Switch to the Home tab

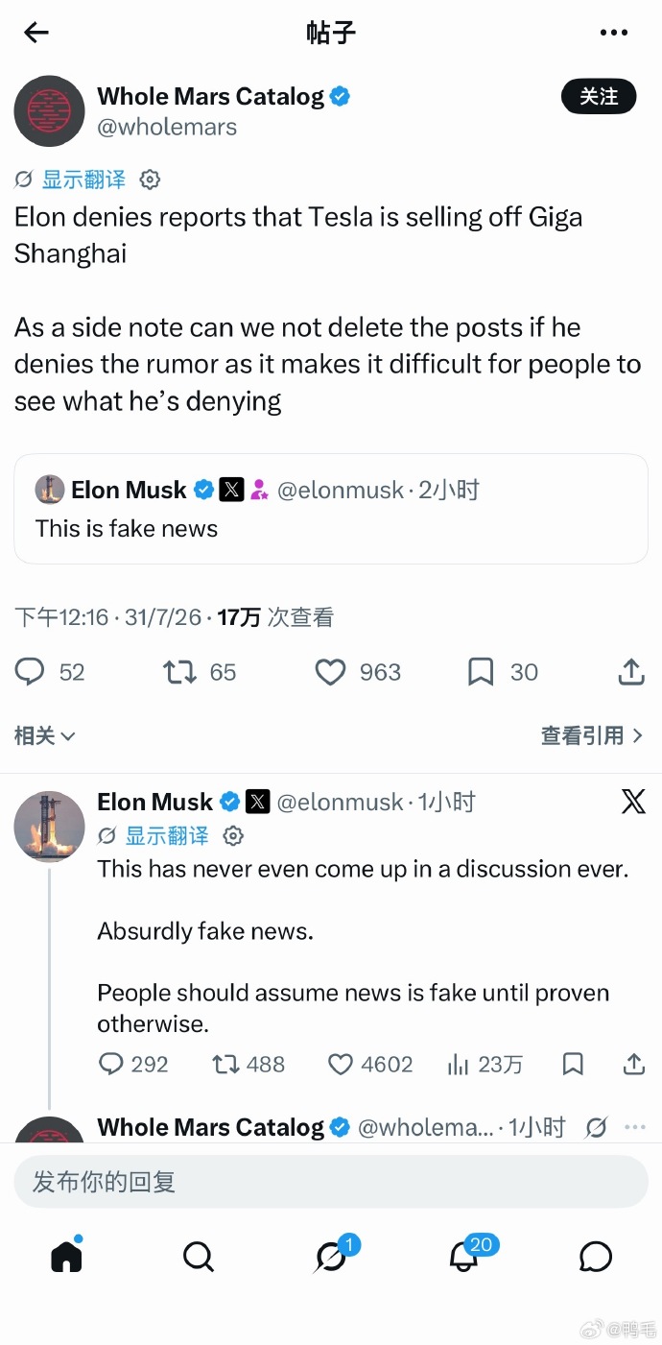click(x=66, y=1256)
